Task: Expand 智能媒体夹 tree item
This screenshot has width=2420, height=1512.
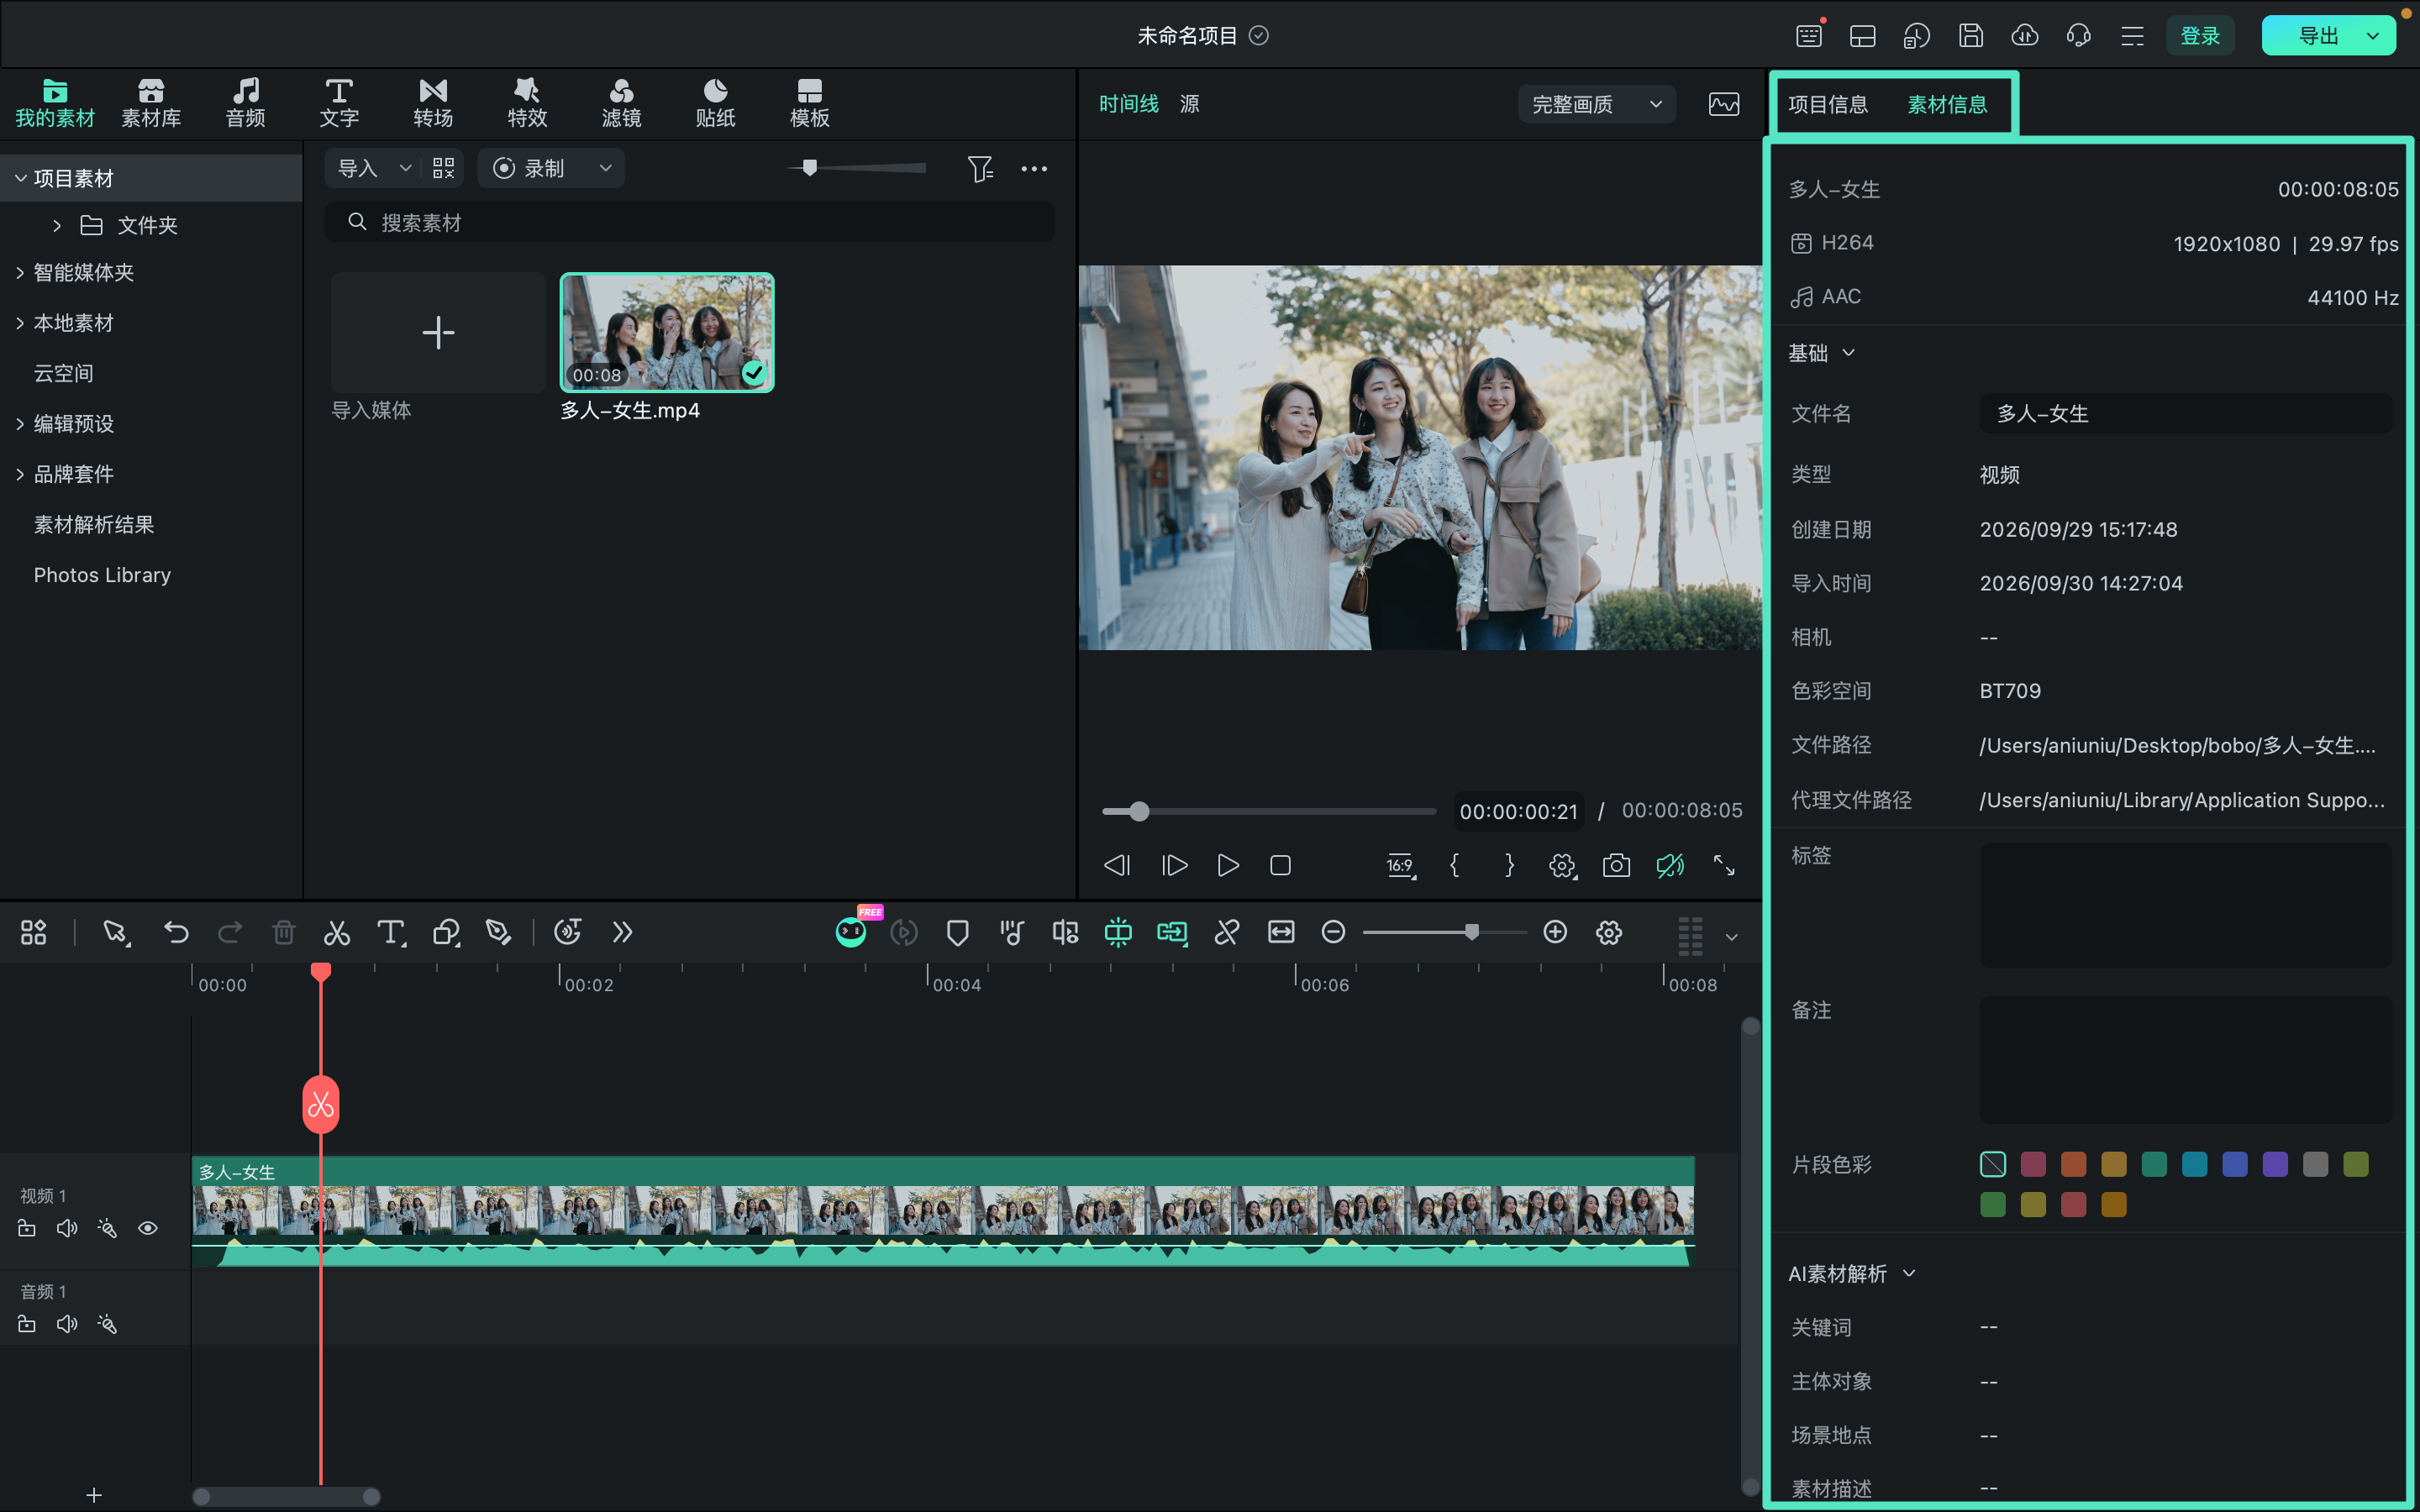Action: pos(20,272)
